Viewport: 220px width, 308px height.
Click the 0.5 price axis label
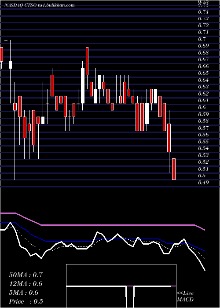[202, 176]
